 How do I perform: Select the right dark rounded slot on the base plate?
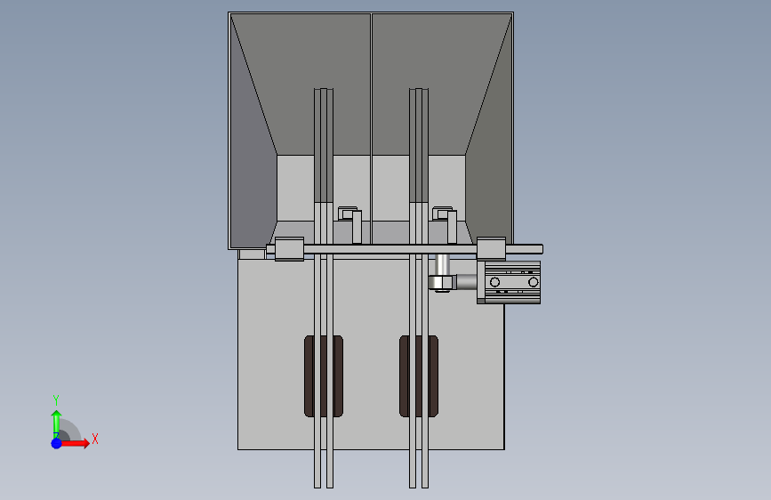[419, 376]
